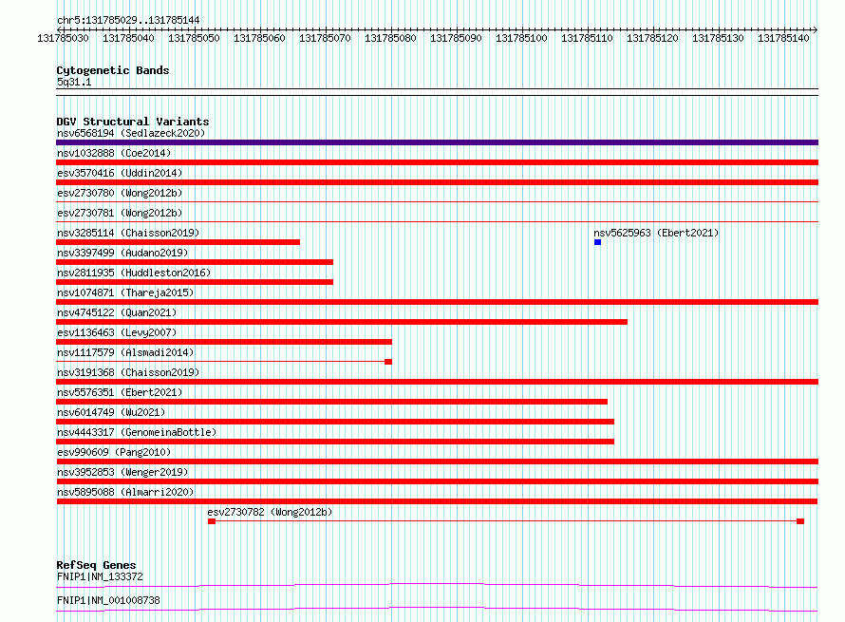This screenshot has width=845, height=622.
Task: Select nsv3285114 (Chaisson2019) label
Action: [128, 233]
